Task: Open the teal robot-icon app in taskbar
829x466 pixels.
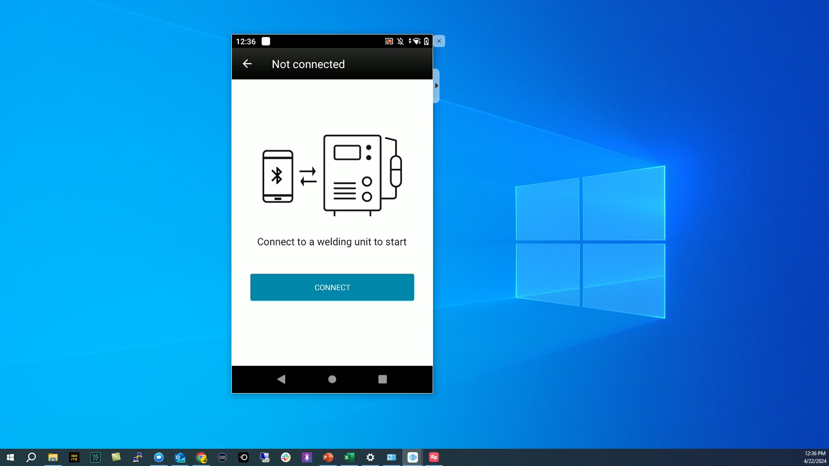Action: [95, 457]
